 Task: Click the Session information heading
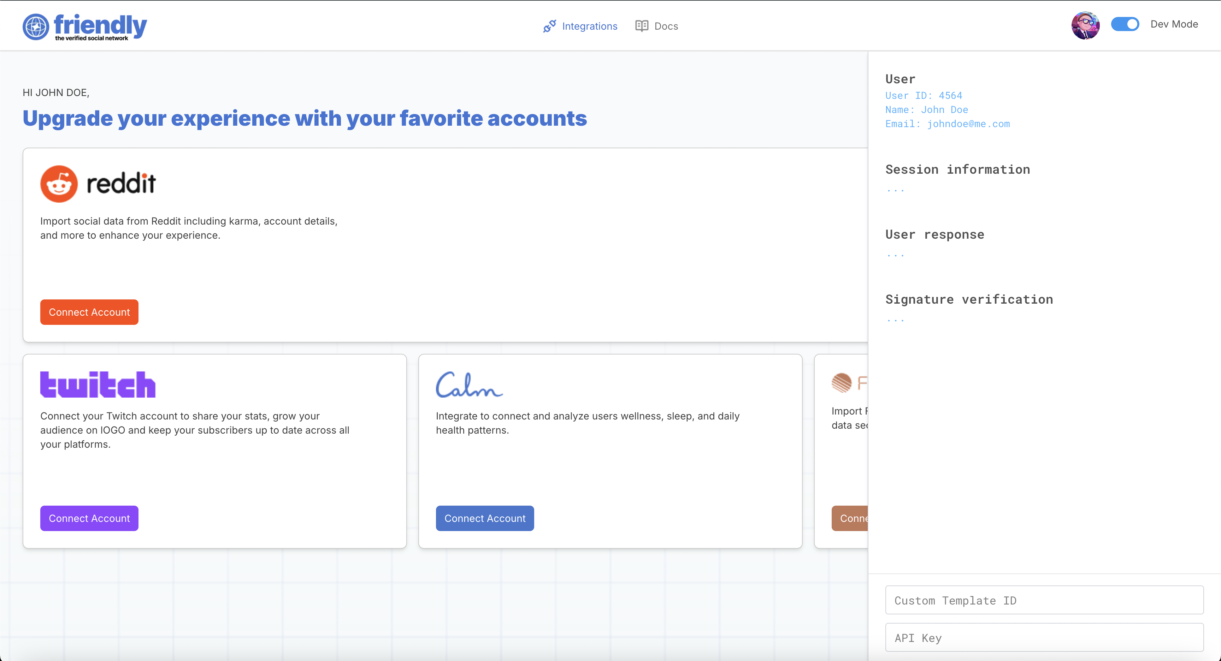[957, 169]
